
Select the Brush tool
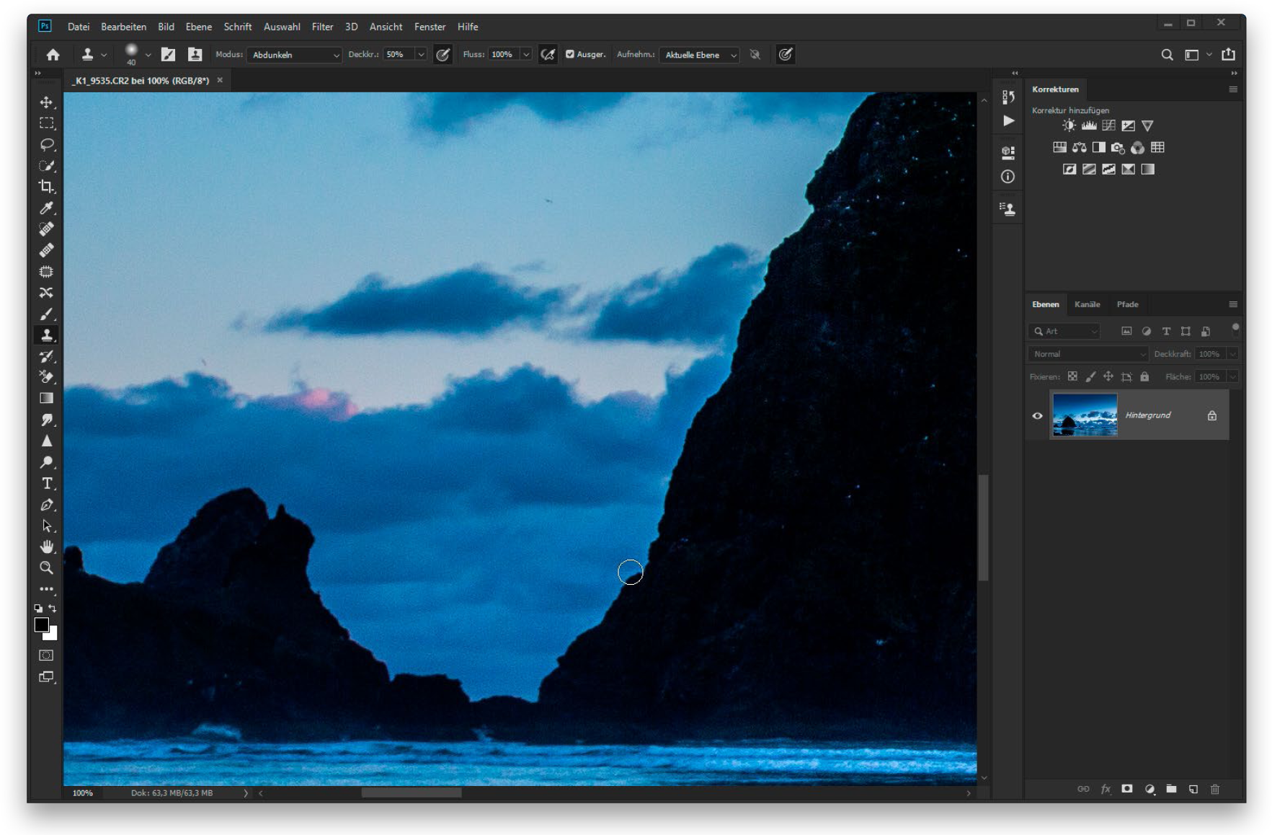pyautogui.click(x=47, y=314)
